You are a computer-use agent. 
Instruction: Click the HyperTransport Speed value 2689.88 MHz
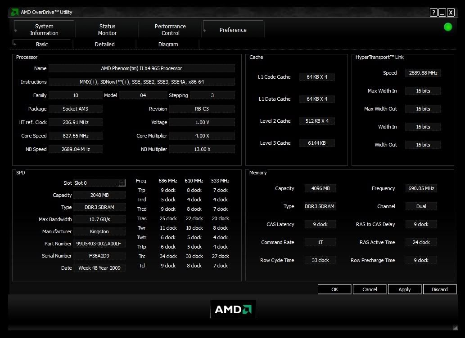point(423,73)
